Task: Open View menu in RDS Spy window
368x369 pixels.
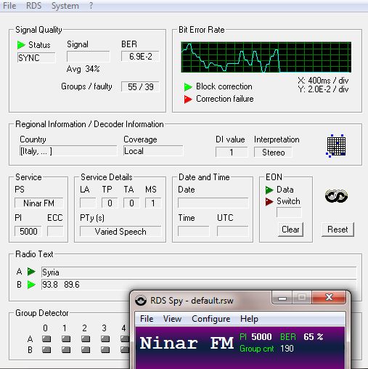Action: (172, 319)
